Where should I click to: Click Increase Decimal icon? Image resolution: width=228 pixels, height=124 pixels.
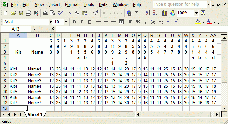click(x=153, y=22)
